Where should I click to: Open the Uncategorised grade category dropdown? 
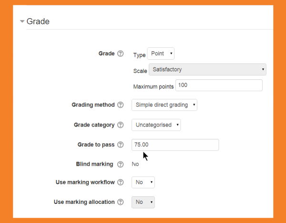[156, 125]
